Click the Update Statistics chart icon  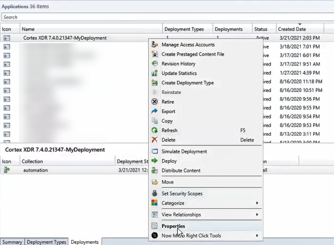pos(155,73)
